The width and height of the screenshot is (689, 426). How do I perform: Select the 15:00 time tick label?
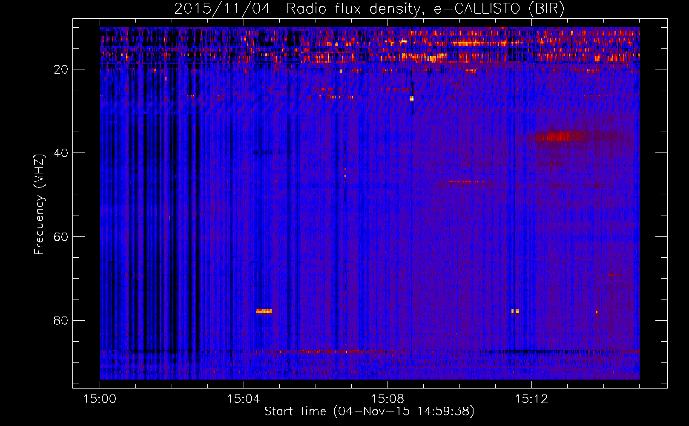point(100,399)
